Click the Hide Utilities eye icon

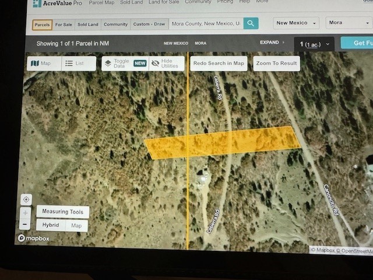pyautogui.click(x=155, y=63)
